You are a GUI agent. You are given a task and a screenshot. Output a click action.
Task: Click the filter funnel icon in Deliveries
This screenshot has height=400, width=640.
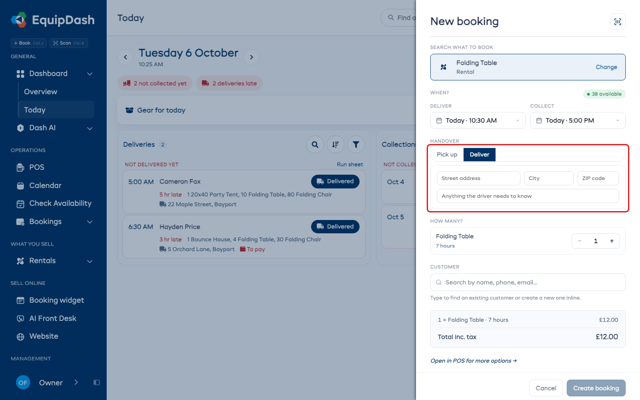pos(356,144)
